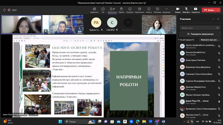Select participant Ірина Пітух ПЗ (гість)

point(200,102)
